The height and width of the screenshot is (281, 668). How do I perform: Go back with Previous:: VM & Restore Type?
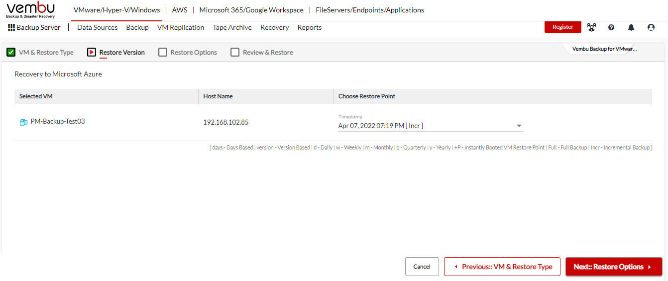[502, 267]
